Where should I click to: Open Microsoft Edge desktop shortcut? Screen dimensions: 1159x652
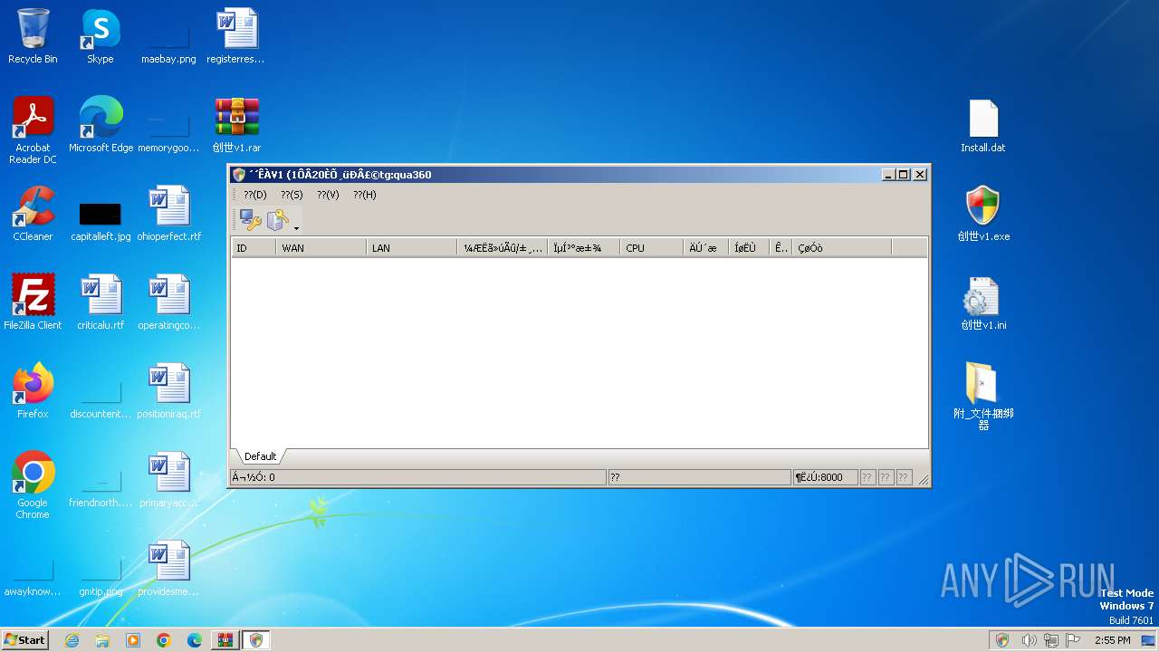[x=101, y=126]
